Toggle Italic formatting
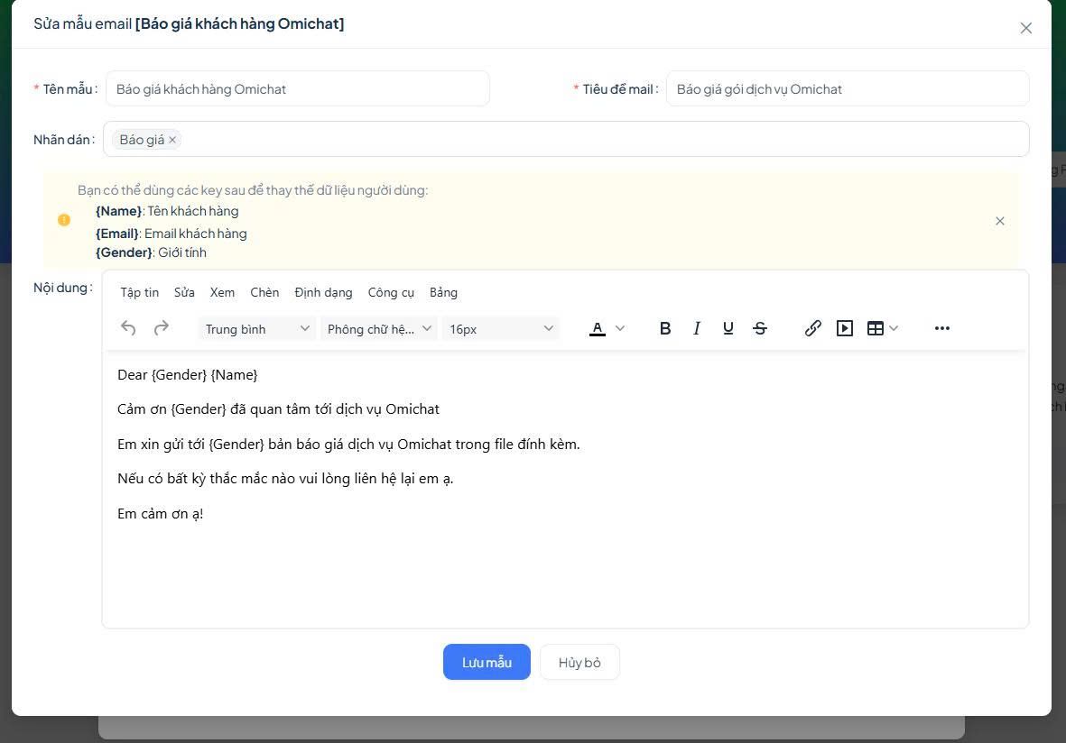Screen dimensions: 1066x743 tap(697, 328)
